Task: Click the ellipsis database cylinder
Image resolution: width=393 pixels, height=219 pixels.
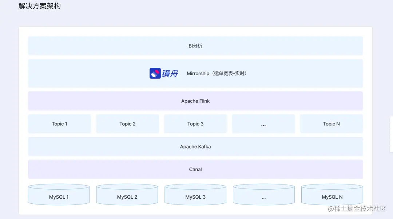Action: [264, 194]
